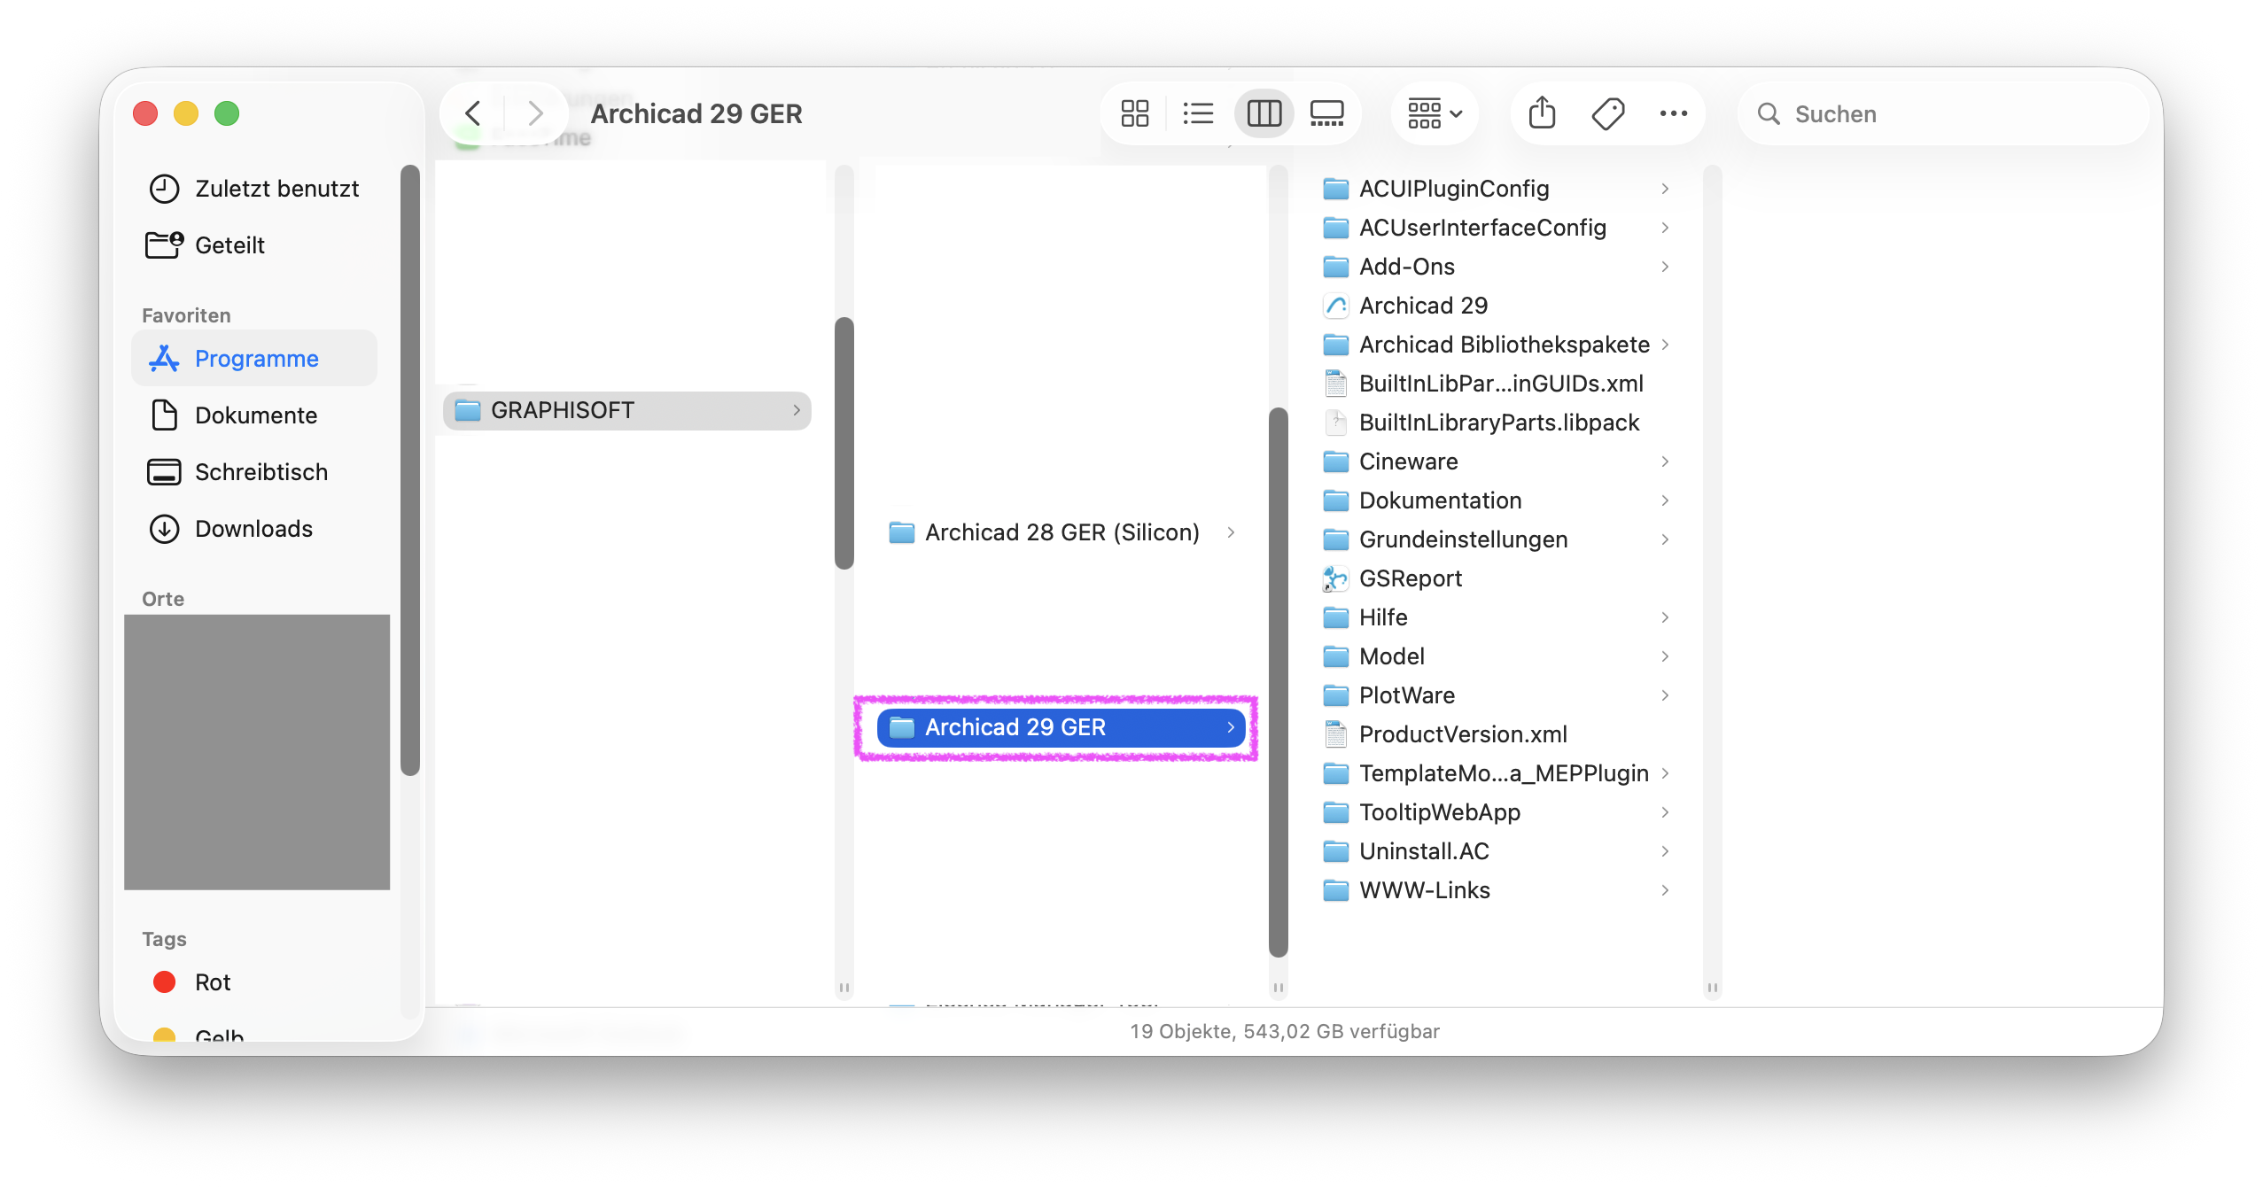Click the Suchen search field
Viewport: 2263px width, 1187px height.
[x=1944, y=113]
